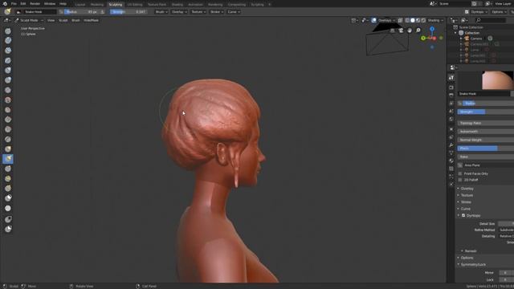Switch viewport to rendered shading
The width and height of the screenshot is (514, 289).
[x=423, y=20]
